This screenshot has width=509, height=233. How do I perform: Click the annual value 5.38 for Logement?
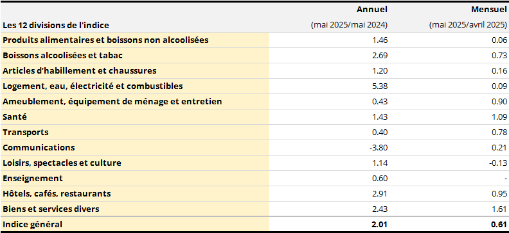(380, 86)
